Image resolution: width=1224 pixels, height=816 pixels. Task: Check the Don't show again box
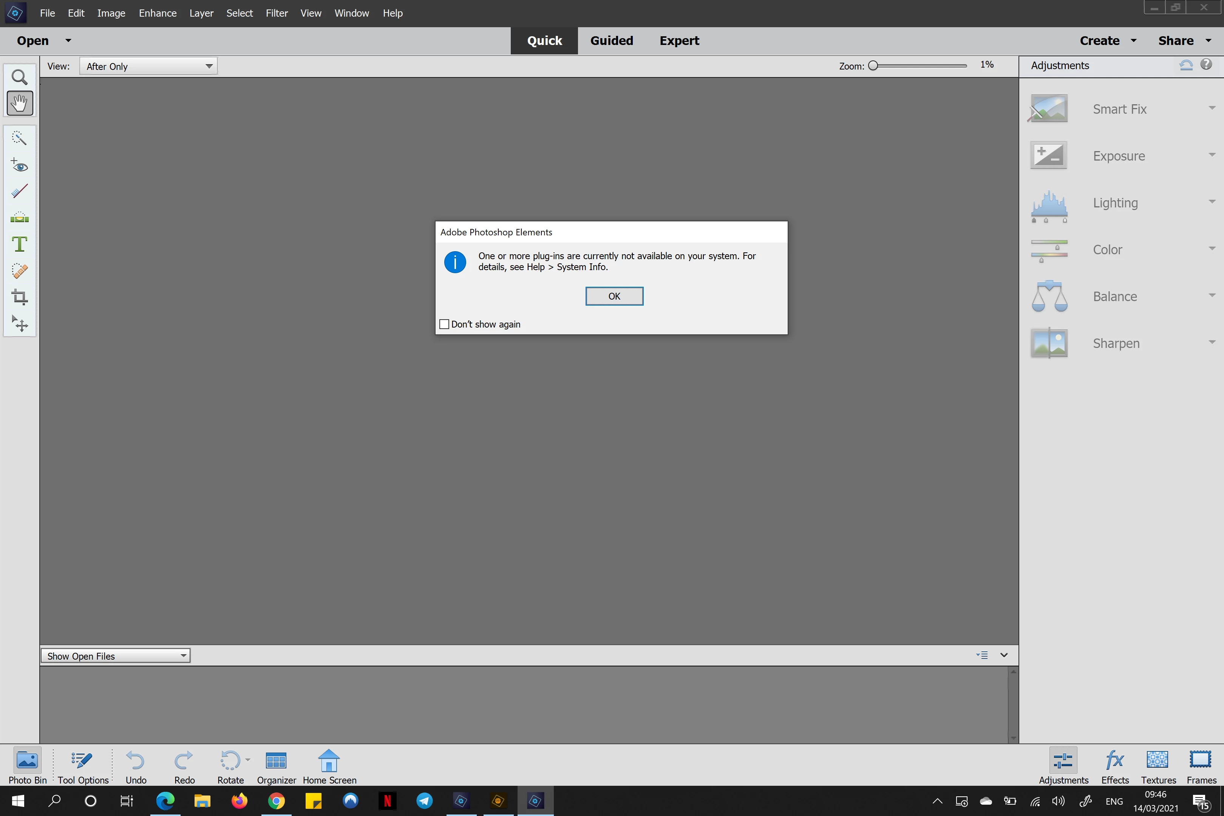click(444, 324)
